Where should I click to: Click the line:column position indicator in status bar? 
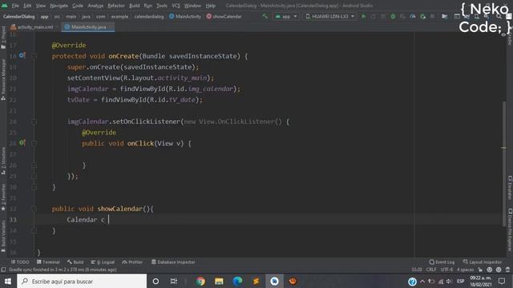tap(417, 270)
